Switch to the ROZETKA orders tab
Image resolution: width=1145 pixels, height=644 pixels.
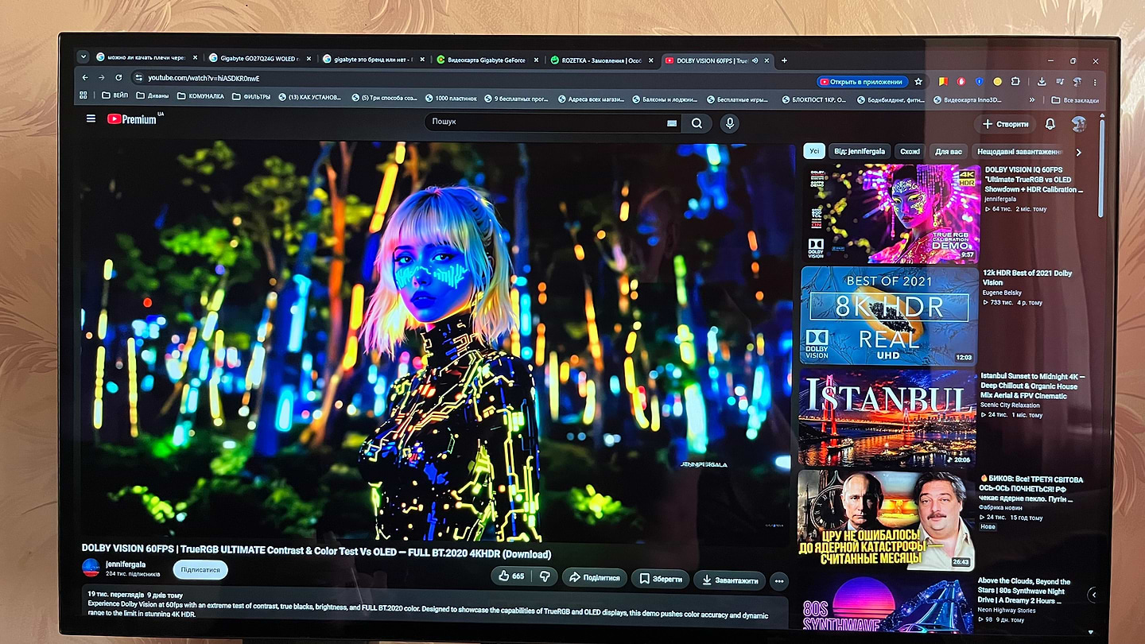pyautogui.click(x=602, y=60)
